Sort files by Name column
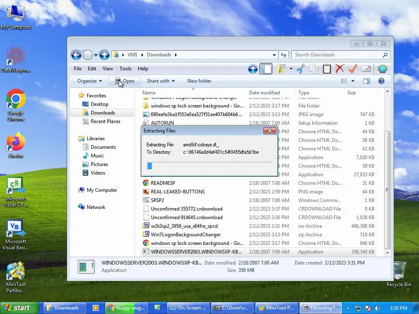The height and width of the screenshot is (314, 419). point(194,93)
